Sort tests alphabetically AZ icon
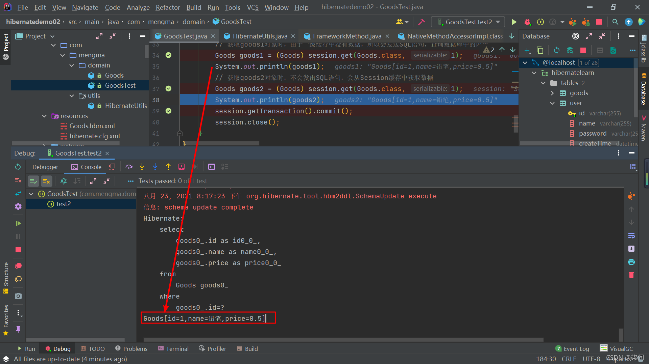Image resolution: width=649 pixels, height=364 pixels. [x=64, y=181]
